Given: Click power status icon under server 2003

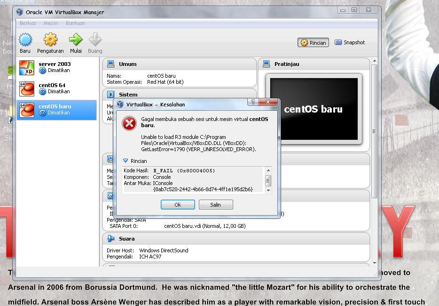Looking at the screenshot, I should [42, 71].
